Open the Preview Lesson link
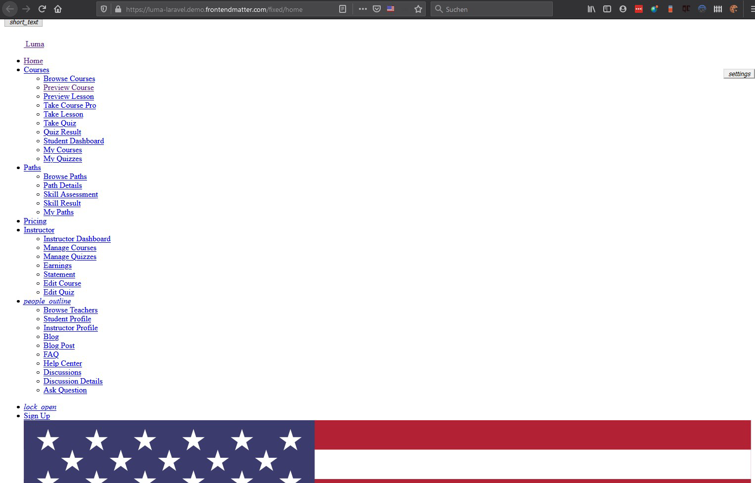 pos(69,96)
